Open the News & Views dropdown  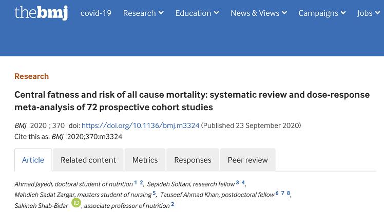tap(259, 13)
